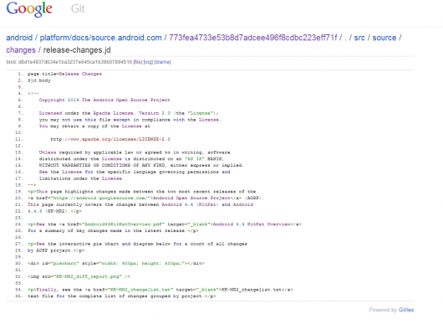The height and width of the screenshot is (335, 443).
Task: Click 'Licensed under the Apache License' line
Action: pos(129,113)
